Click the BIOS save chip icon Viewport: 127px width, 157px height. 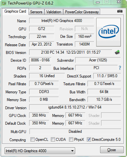click(x=117, y=52)
